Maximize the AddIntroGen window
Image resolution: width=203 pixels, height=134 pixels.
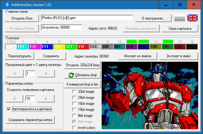click(180, 5)
